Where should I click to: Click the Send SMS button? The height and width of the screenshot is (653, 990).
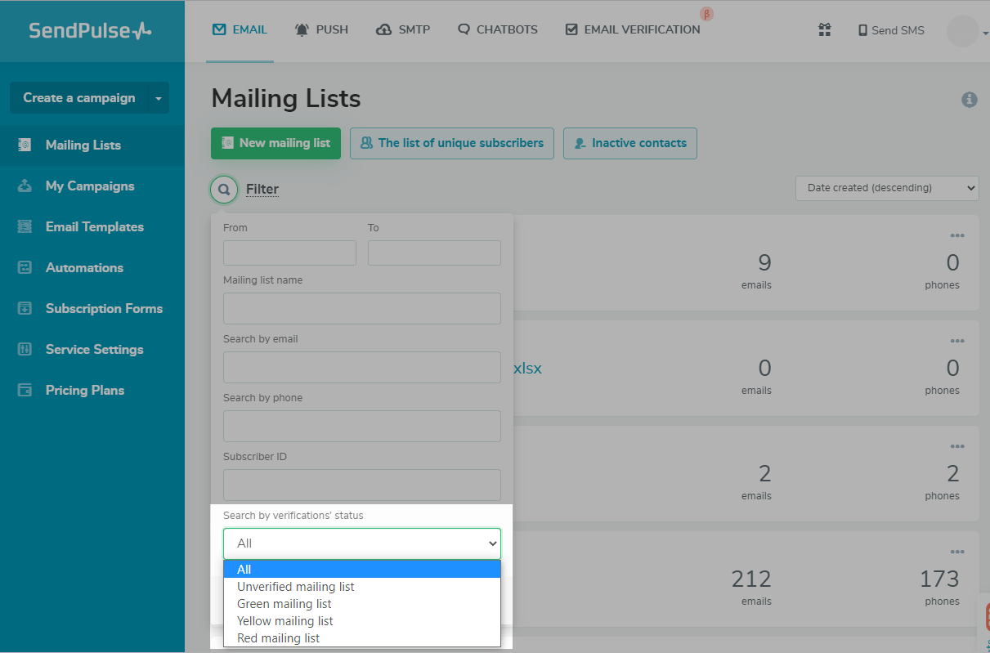[891, 30]
